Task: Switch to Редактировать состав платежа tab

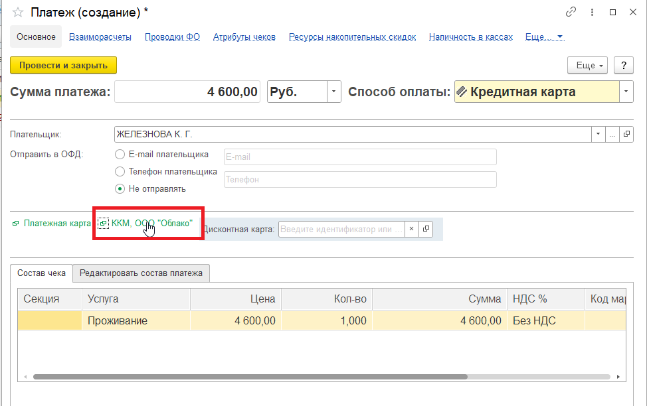Action: coord(141,273)
